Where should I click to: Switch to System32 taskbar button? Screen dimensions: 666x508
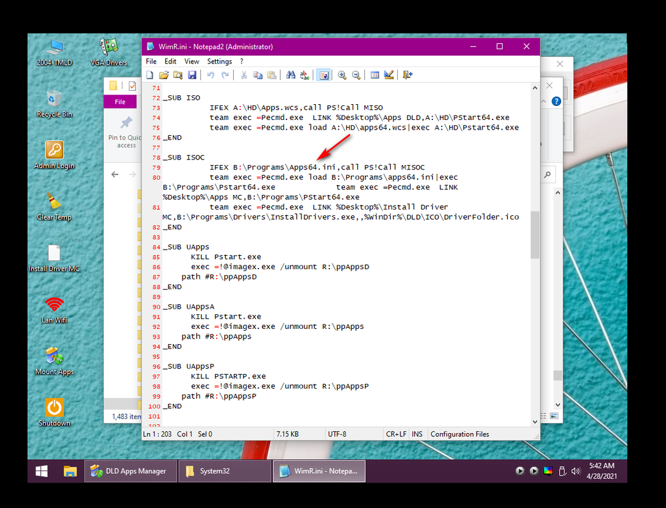(225, 471)
